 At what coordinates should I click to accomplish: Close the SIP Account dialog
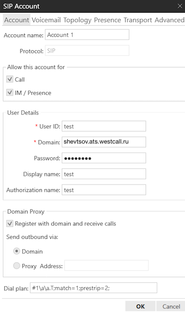point(180,6)
